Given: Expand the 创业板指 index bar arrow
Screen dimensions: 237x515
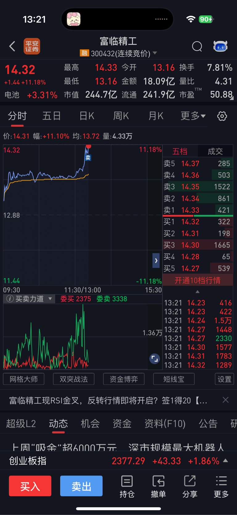Looking at the screenshot, I should pos(226,460).
